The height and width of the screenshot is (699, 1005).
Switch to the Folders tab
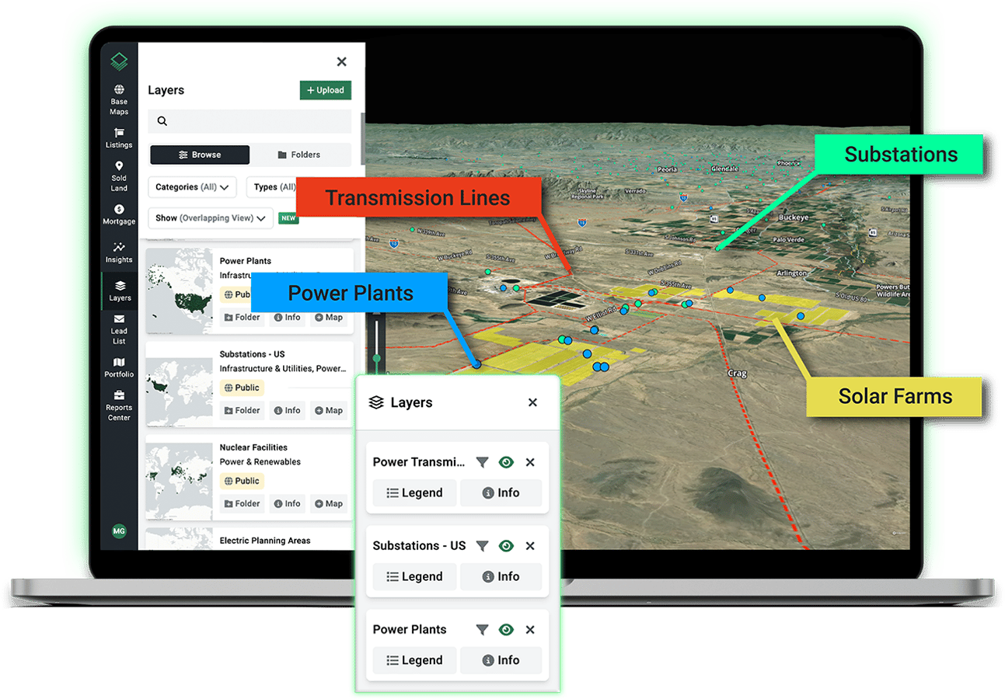[x=299, y=155]
